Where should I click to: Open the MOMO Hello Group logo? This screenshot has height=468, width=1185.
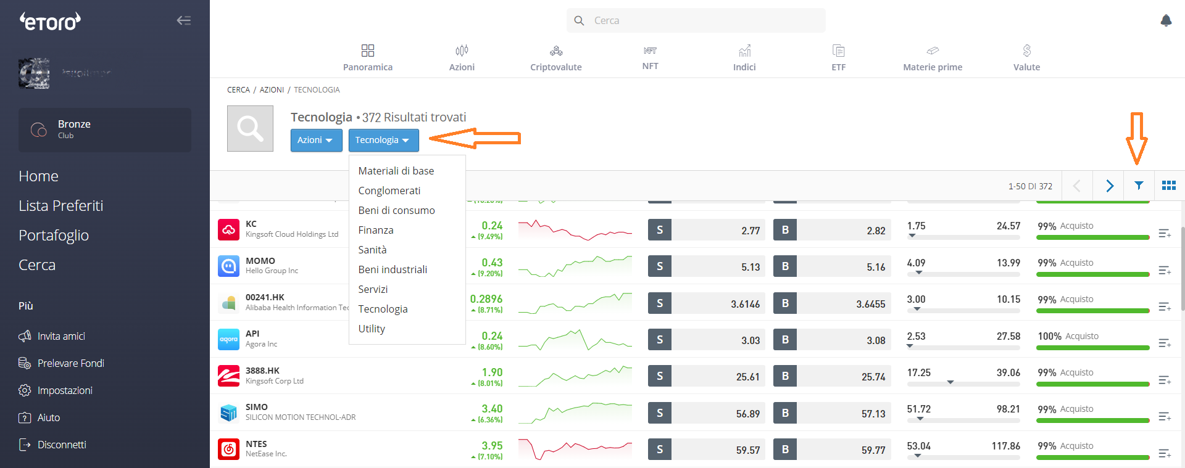click(229, 266)
